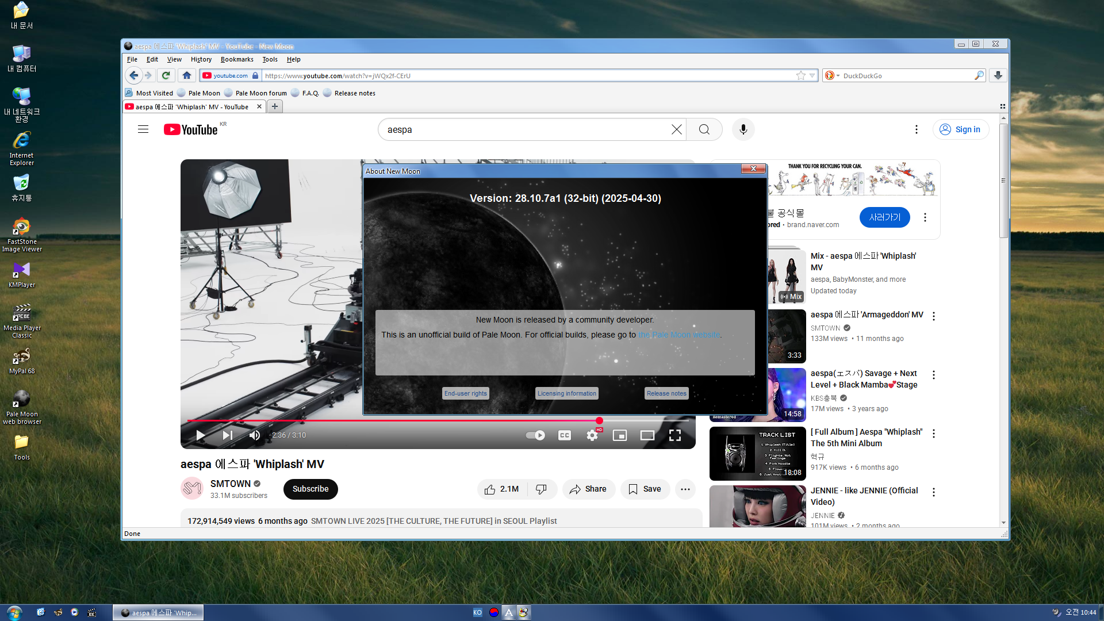Open the Tools menu
Screen dimensions: 1104x621
pyautogui.click(x=270, y=59)
